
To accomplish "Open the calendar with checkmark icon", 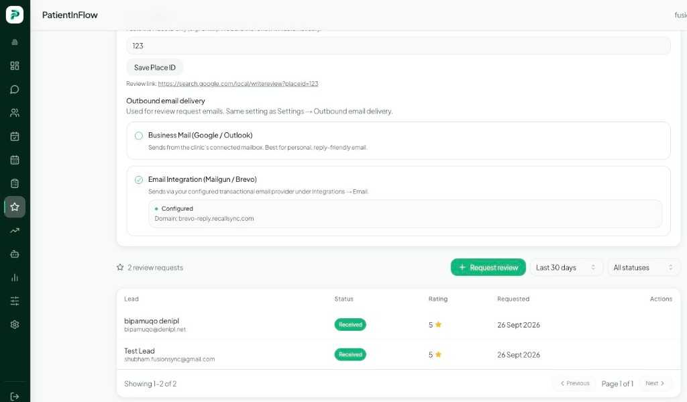I will pos(15,136).
